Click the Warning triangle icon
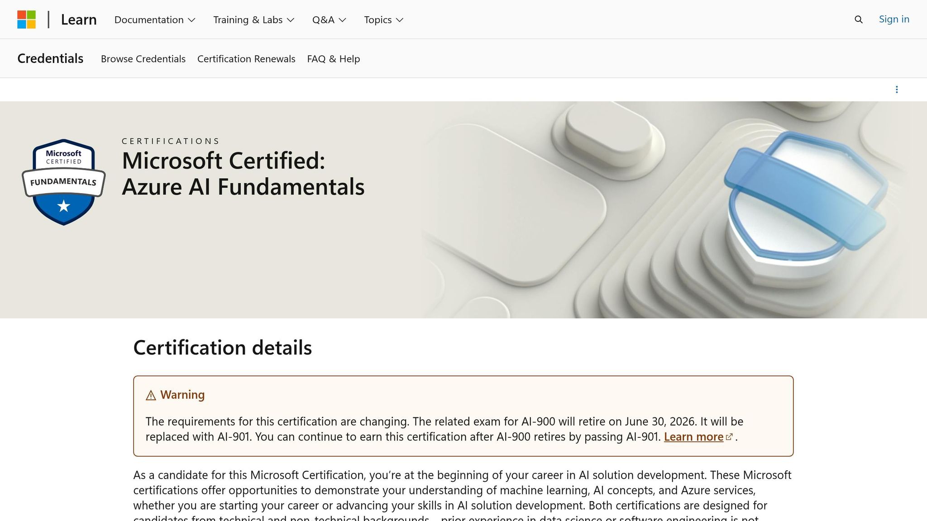 coord(151,395)
